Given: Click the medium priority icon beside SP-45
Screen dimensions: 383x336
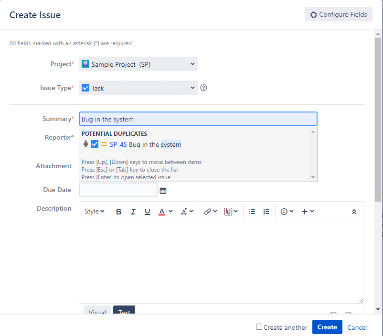Looking at the screenshot, I should [x=104, y=144].
